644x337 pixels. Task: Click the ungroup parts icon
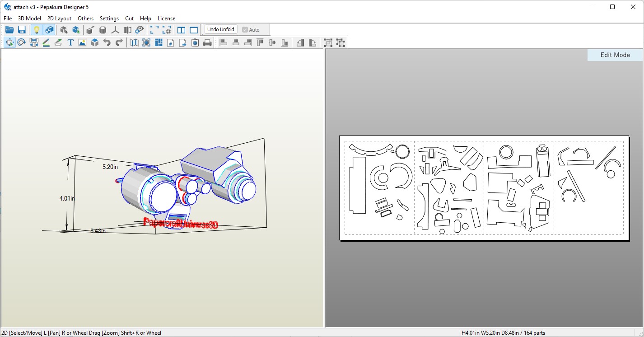click(341, 42)
